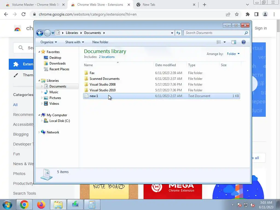Viewport: 280px width, 210px height.
Task: Click the Explorer address bar refresh icon
Action: click(x=178, y=33)
